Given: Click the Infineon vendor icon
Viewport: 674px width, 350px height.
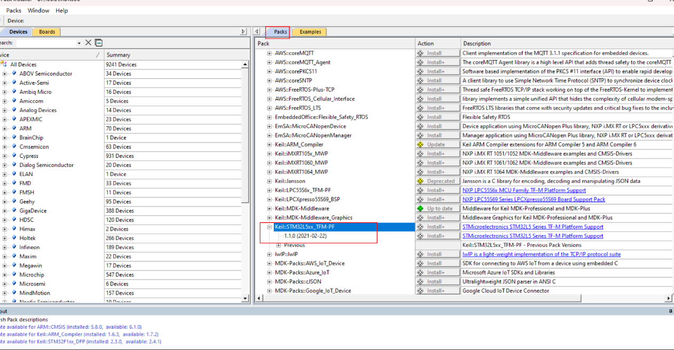Looking at the screenshot, I should click(x=14, y=247).
